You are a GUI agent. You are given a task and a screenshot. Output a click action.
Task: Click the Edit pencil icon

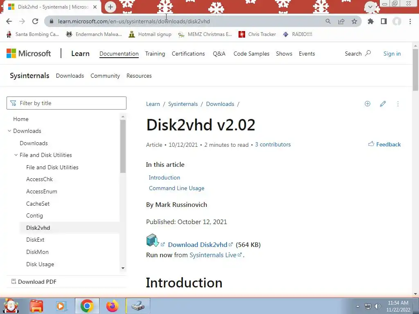pos(383,104)
